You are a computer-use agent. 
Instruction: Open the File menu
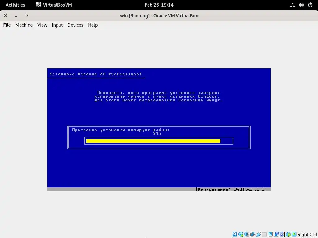[x=7, y=25]
